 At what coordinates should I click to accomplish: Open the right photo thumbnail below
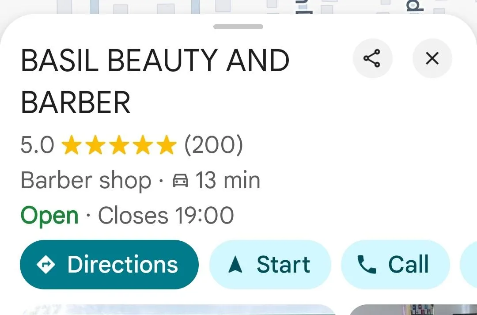(413, 310)
